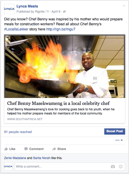Attach a photo using camera icon

(x=113, y=167)
